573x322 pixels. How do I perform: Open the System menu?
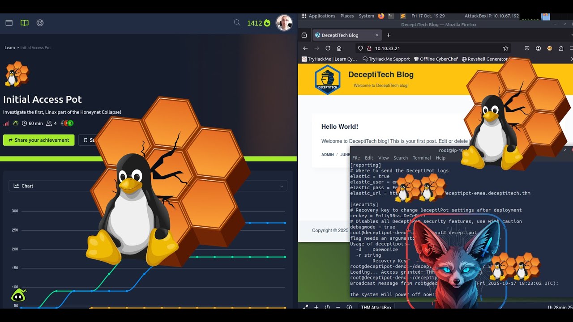coord(366,16)
